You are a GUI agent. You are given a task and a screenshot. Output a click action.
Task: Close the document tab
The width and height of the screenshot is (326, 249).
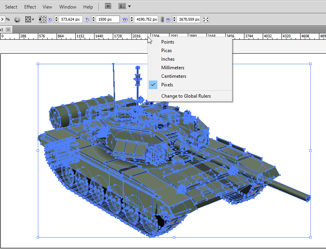click(x=8, y=30)
